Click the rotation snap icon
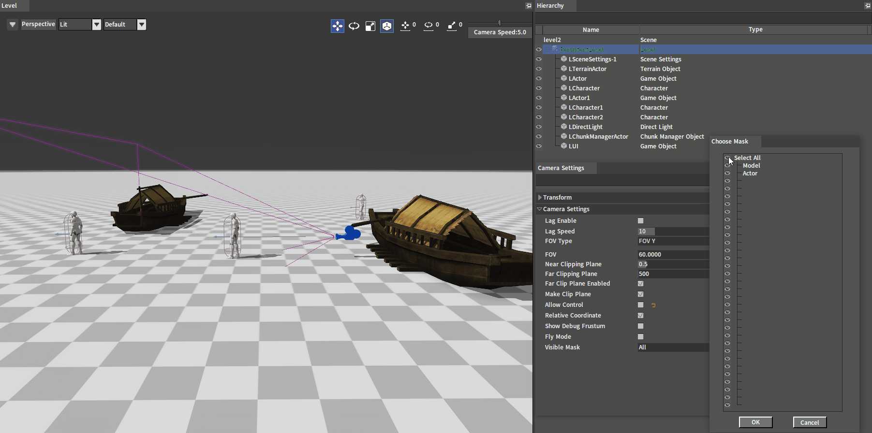 (x=429, y=26)
